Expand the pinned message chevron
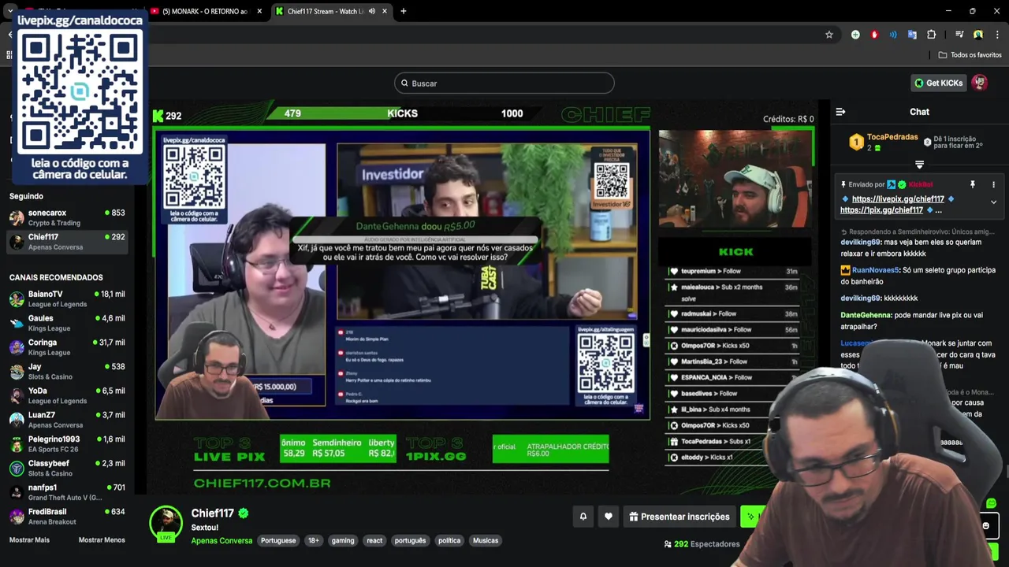Screen dimensions: 1009x567 click(x=993, y=202)
